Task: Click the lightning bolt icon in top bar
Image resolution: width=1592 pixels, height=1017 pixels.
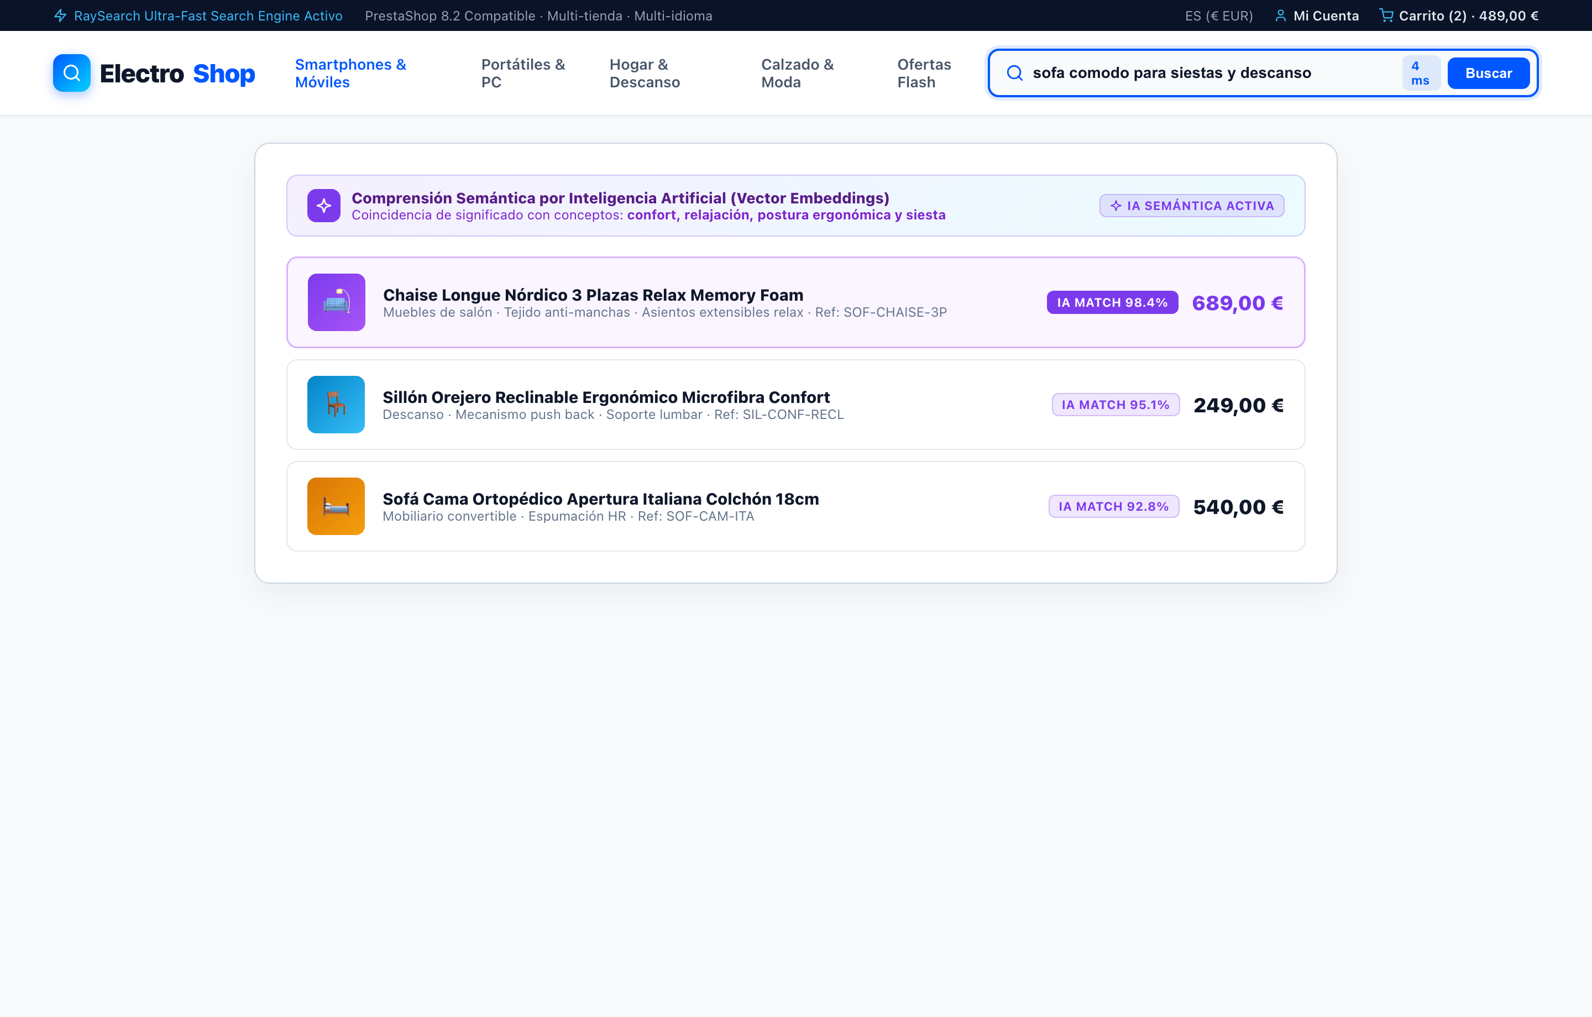Action: point(60,16)
